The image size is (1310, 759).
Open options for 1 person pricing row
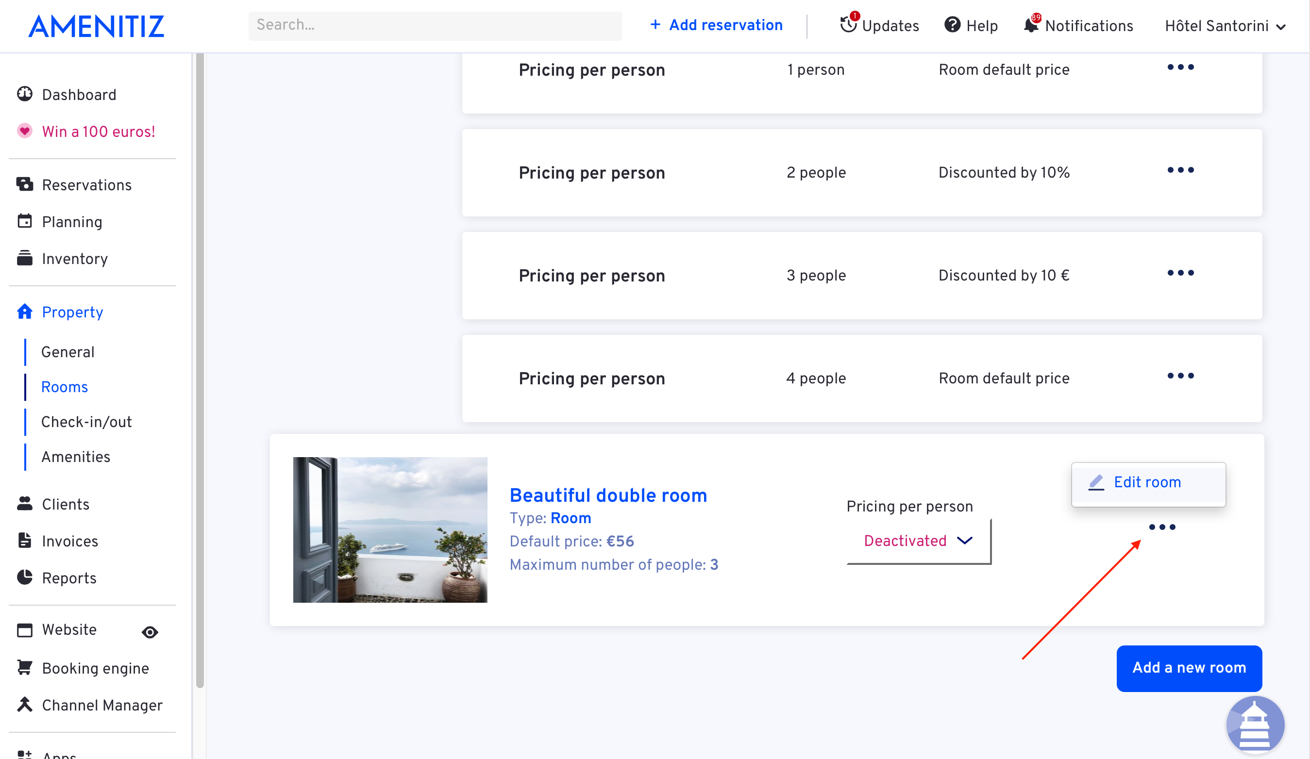point(1180,67)
